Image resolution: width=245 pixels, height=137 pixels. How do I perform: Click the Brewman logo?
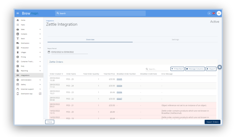[x=30, y=13]
